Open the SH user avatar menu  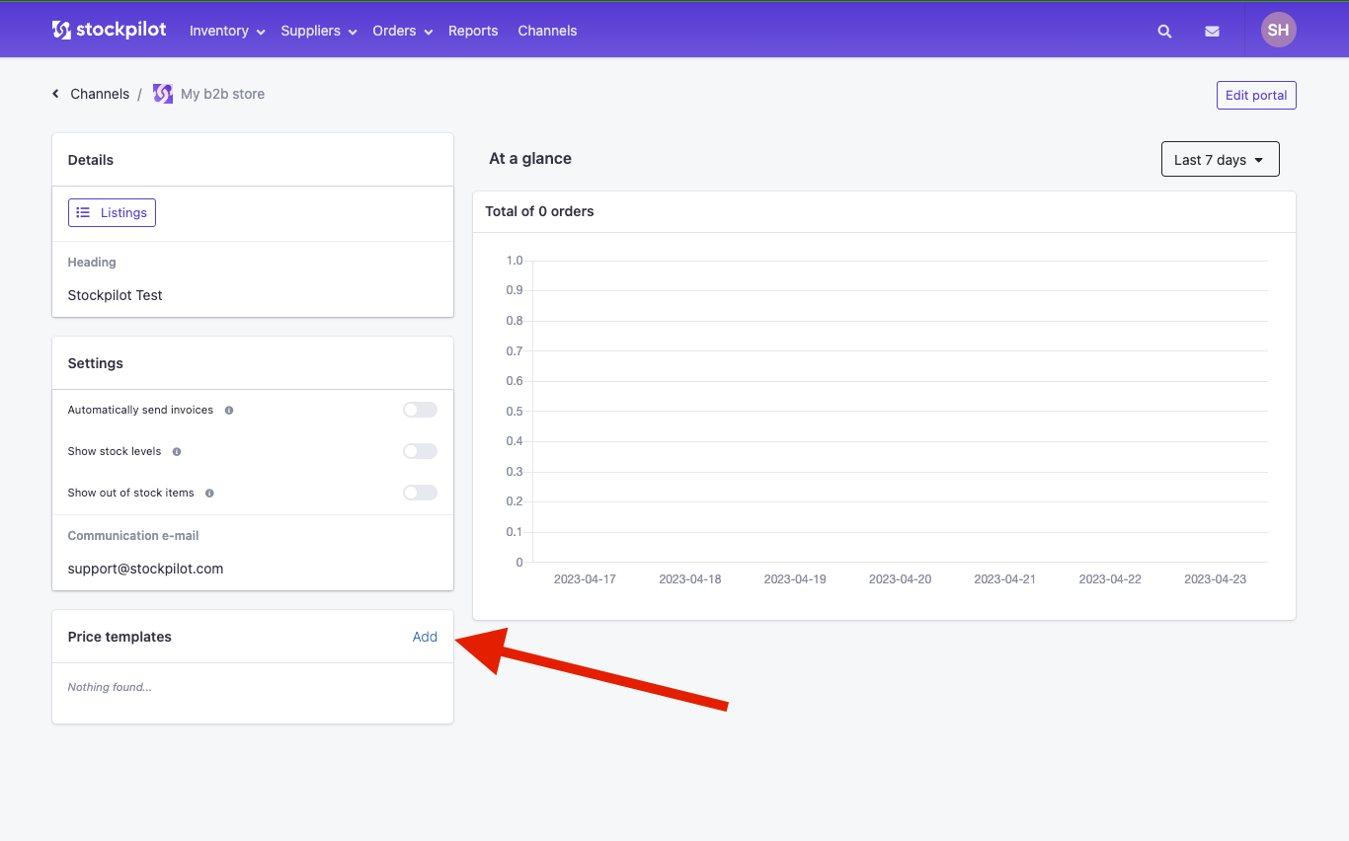pyautogui.click(x=1278, y=30)
